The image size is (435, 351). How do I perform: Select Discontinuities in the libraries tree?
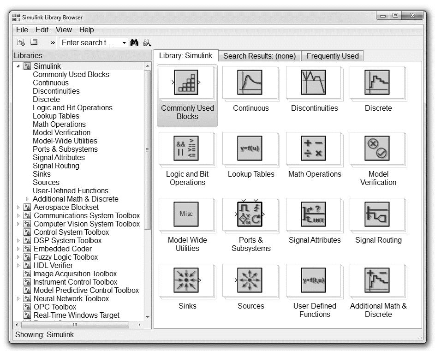56,91
